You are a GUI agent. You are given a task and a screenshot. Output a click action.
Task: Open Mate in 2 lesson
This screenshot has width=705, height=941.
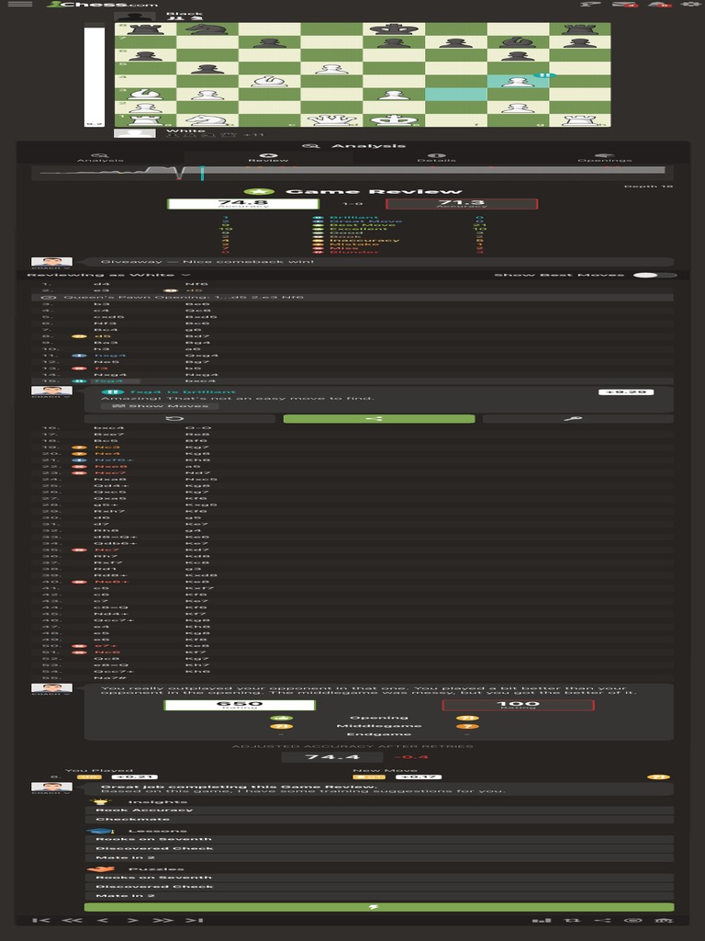click(x=379, y=857)
